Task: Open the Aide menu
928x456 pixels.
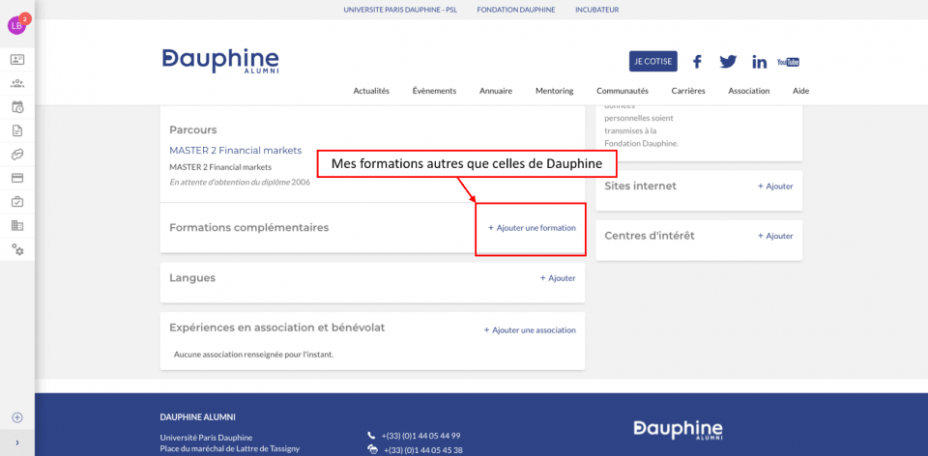Action: [x=800, y=91]
